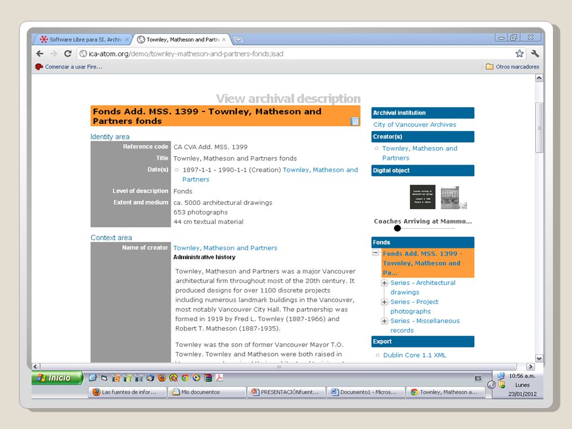Open the Otros marcadores bookmarks folder
The width and height of the screenshot is (572, 429).
coord(512,67)
